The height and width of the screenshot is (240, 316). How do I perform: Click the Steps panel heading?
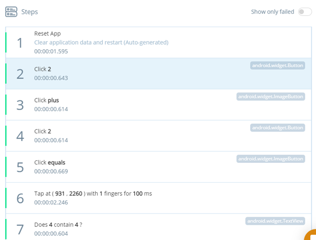29,12
